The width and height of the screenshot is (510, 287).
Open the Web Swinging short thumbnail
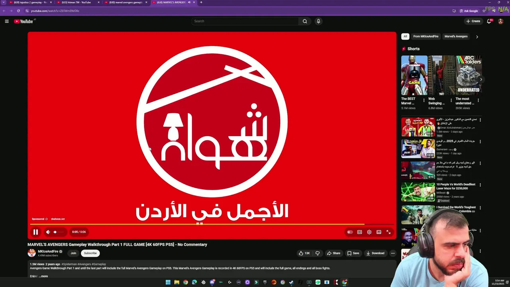[441, 75]
